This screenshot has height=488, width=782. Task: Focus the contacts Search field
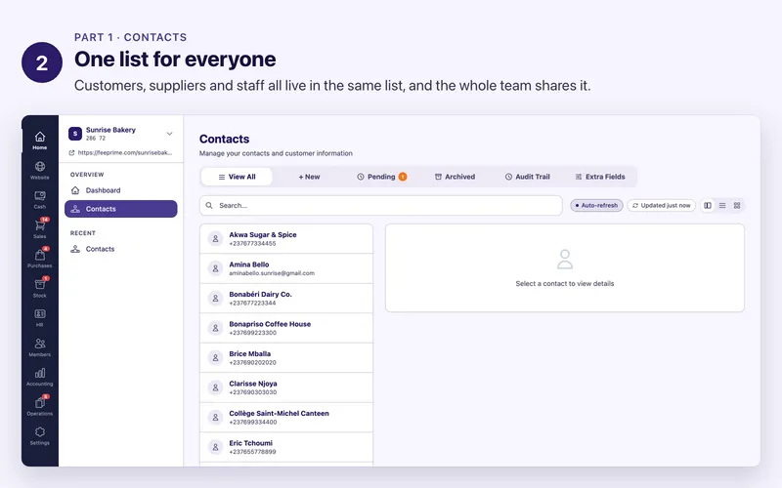381,205
